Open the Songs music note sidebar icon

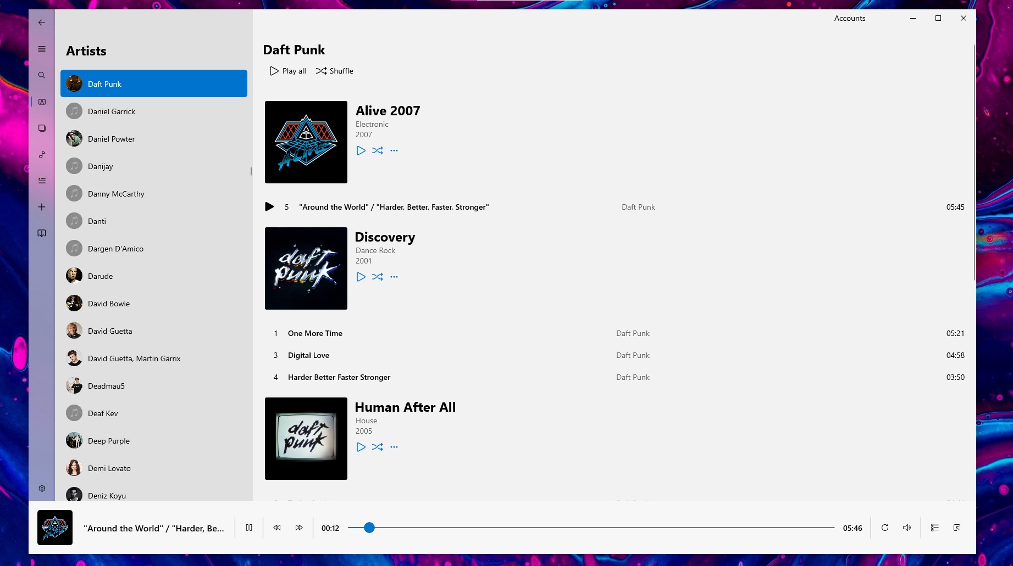[42, 154]
